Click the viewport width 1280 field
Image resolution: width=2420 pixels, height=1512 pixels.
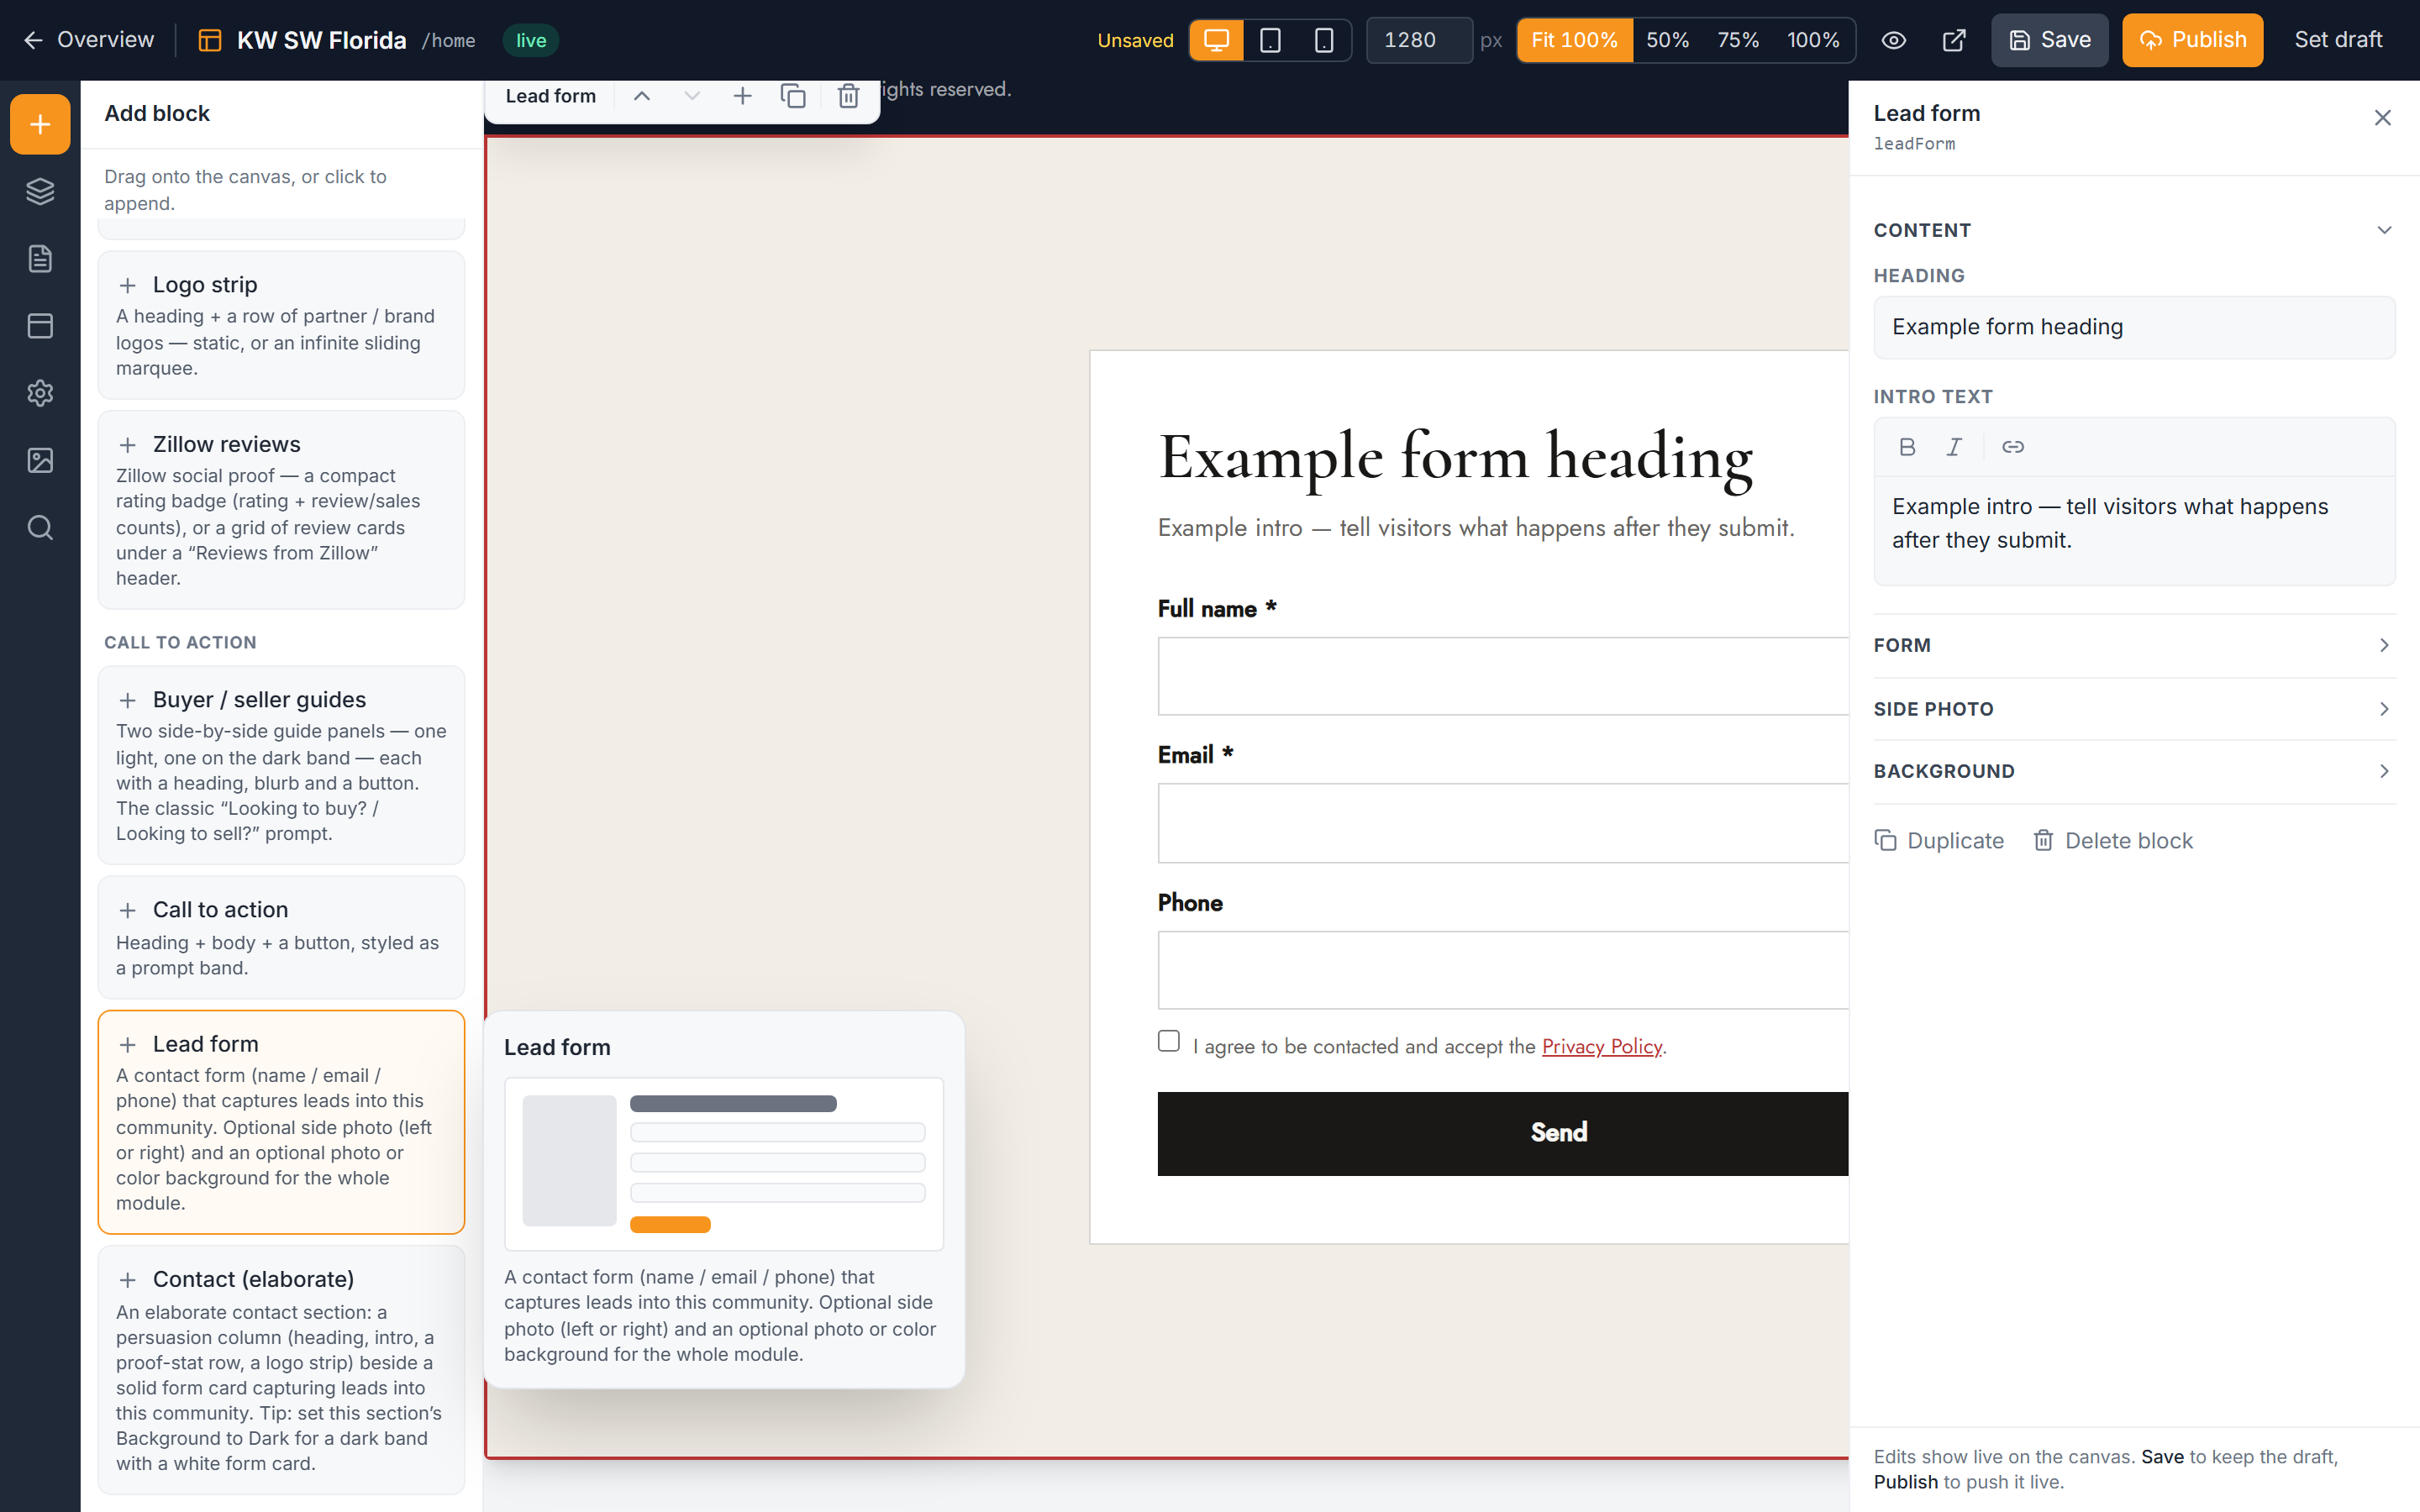pos(1418,40)
